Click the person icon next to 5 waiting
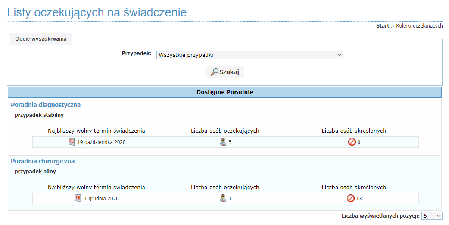Screen dimensions: 449x225 [x=223, y=142]
